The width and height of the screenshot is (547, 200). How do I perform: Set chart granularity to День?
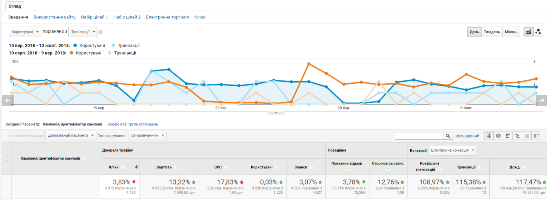point(474,32)
